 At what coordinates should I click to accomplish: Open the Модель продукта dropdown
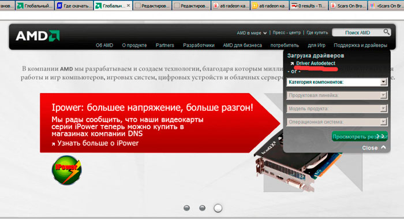[x=336, y=109]
